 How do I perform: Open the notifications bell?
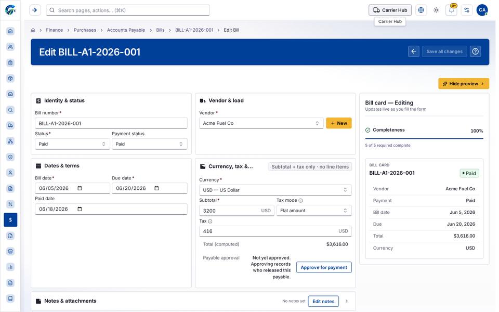(452, 10)
